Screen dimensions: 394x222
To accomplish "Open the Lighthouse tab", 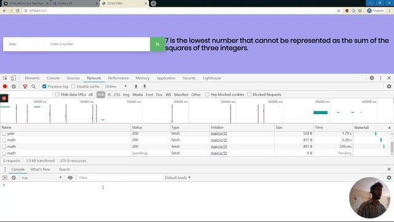I will tap(212, 78).
